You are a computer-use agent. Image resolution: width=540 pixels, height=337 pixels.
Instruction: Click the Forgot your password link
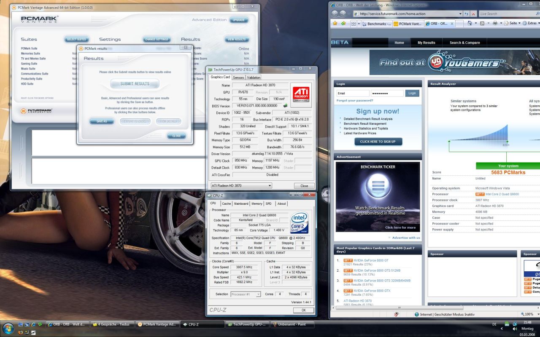point(355,101)
